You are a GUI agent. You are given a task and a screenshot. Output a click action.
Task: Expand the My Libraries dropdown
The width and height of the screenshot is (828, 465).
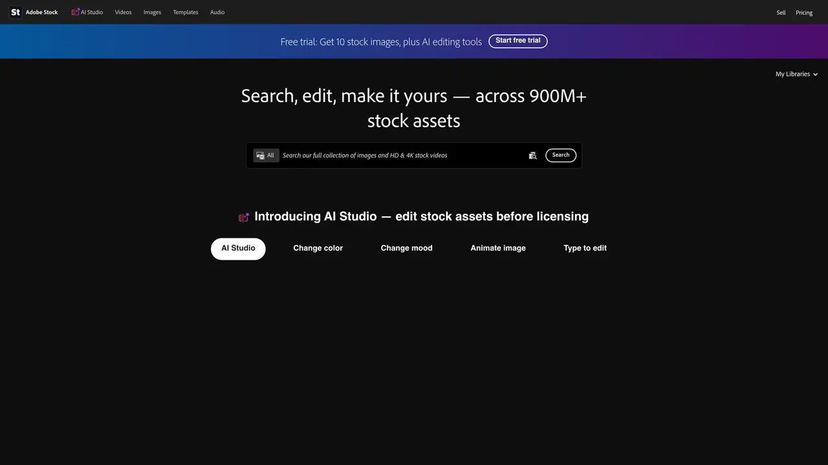click(797, 74)
